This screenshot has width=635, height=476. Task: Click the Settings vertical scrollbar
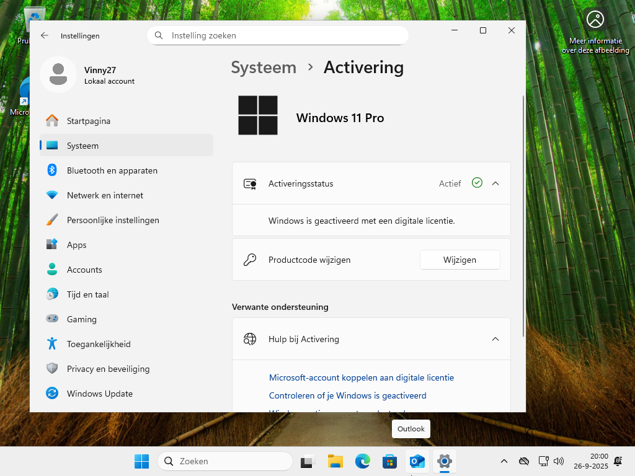tap(523, 216)
